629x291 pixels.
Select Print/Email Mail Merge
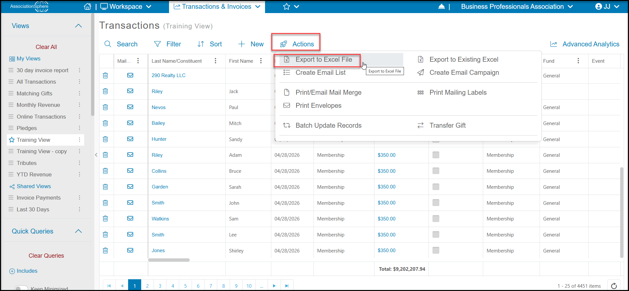322,92
